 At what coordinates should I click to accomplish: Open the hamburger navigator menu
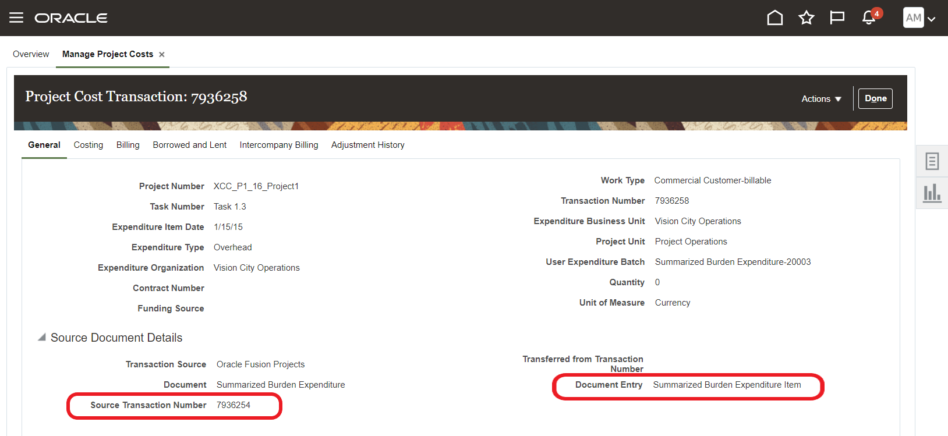point(16,18)
